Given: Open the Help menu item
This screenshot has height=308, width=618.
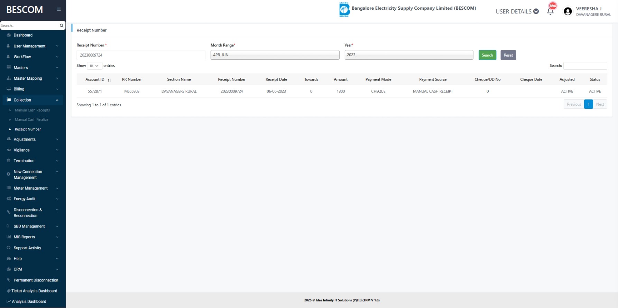Looking at the screenshot, I should (x=18, y=259).
